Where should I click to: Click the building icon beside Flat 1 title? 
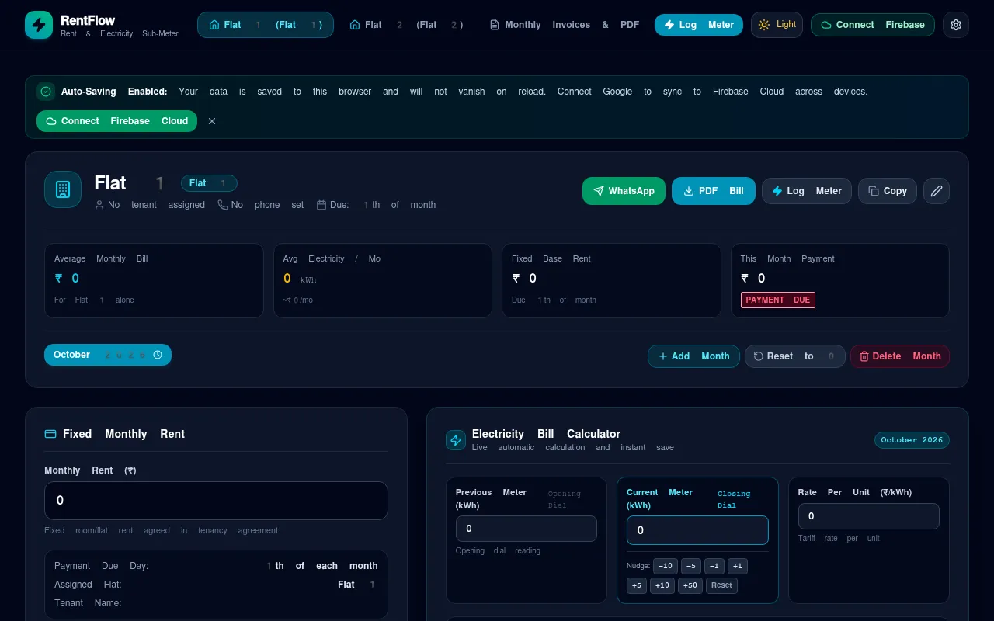click(x=63, y=189)
